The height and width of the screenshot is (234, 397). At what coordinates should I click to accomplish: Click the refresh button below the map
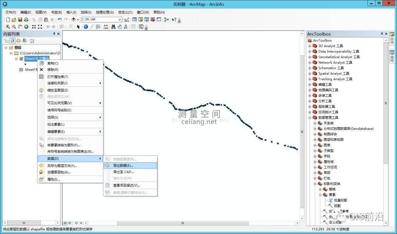click(76, 223)
